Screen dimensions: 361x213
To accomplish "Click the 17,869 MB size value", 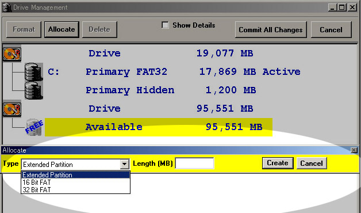I will click(228, 72).
